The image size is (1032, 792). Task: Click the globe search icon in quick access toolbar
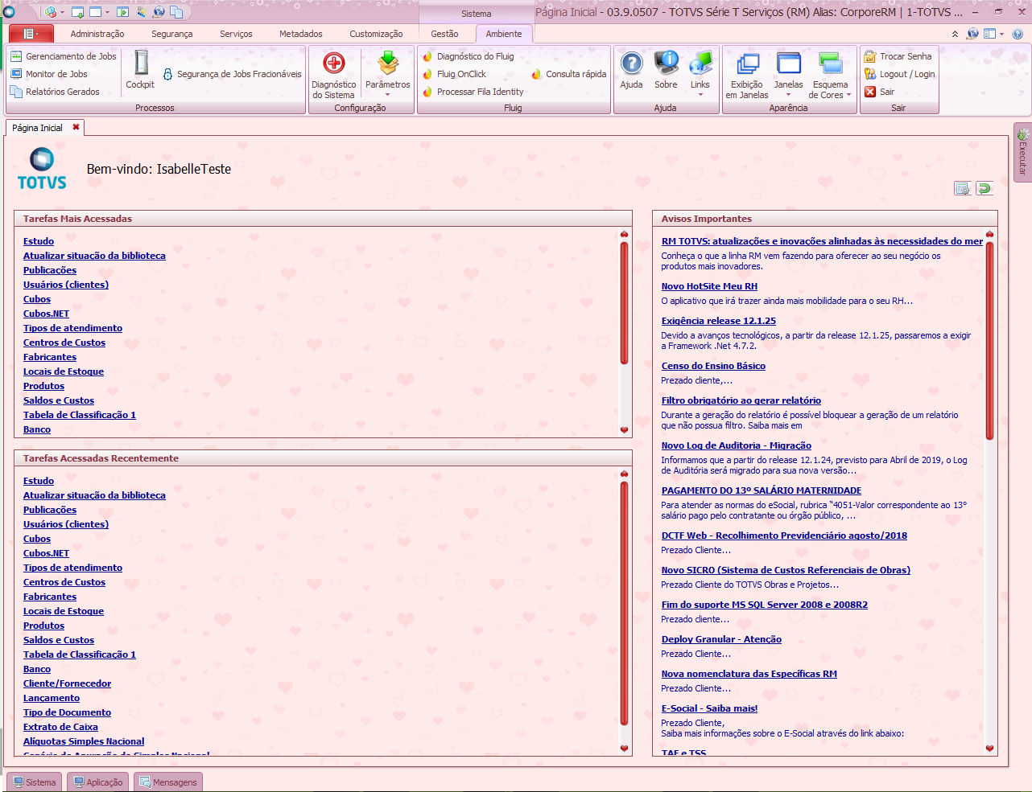click(x=159, y=12)
